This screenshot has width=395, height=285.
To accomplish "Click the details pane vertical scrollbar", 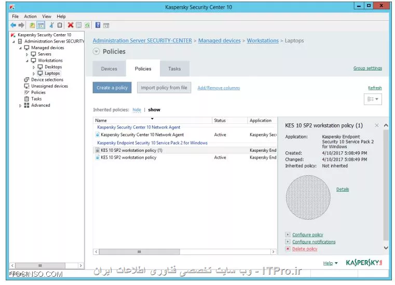I will tap(386, 185).
